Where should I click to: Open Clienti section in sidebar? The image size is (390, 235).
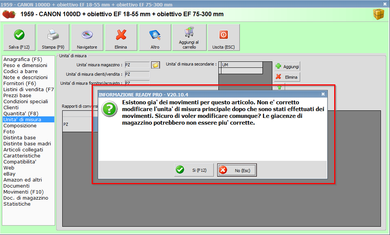[11, 108]
